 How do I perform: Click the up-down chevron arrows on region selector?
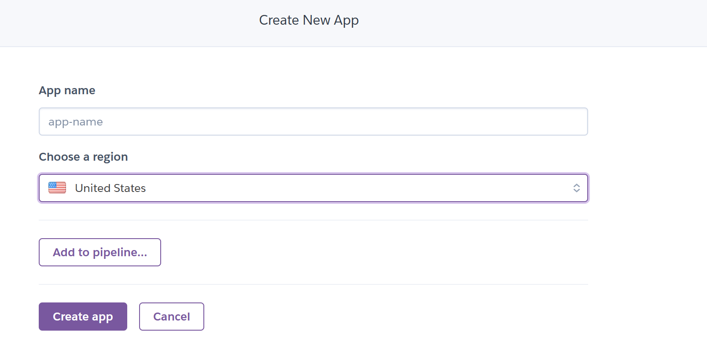576,188
